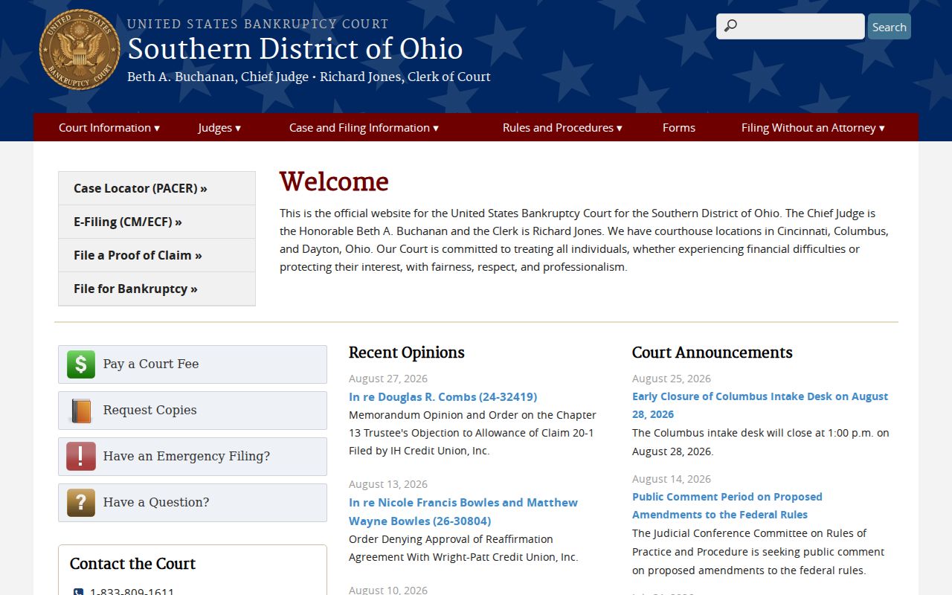Open the Forms menu item
The height and width of the screenshot is (595, 952).
tap(679, 128)
